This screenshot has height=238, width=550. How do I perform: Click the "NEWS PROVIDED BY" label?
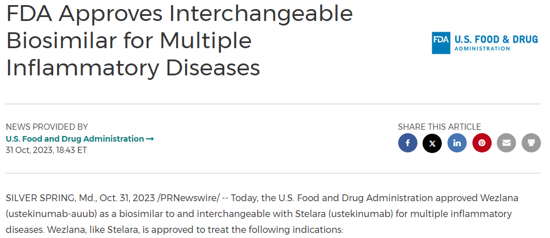pyautogui.click(x=47, y=127)
